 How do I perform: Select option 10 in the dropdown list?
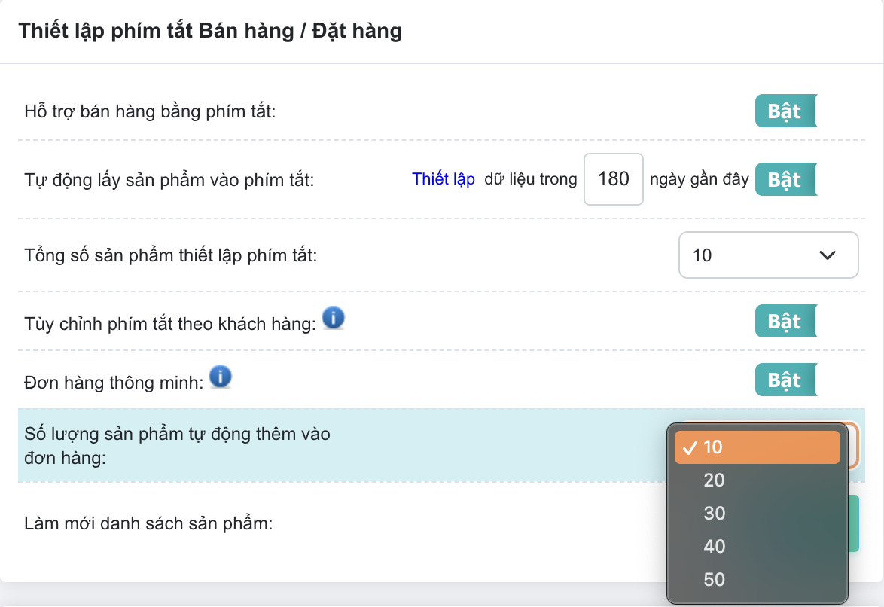point(757,447)
